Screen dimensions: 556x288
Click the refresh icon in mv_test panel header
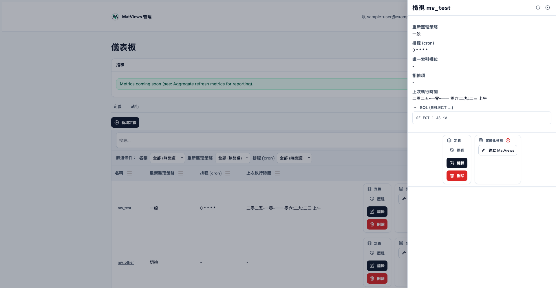(538, 8)
